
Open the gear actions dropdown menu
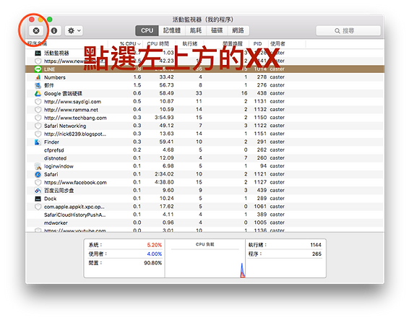pos(74,31)
